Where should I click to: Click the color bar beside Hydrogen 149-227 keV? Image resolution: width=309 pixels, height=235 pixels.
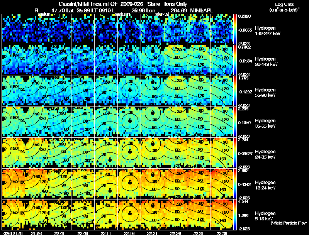click(x=235, y=29)
